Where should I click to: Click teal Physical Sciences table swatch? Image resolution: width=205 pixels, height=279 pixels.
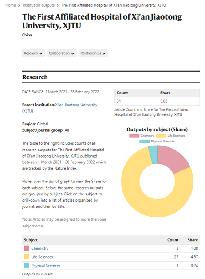(27, 265)
